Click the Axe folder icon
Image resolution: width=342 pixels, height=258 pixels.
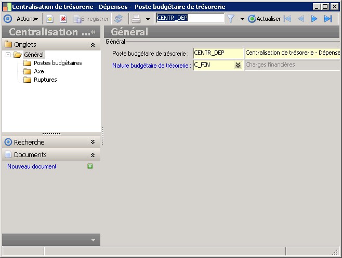tap(27, 71)
